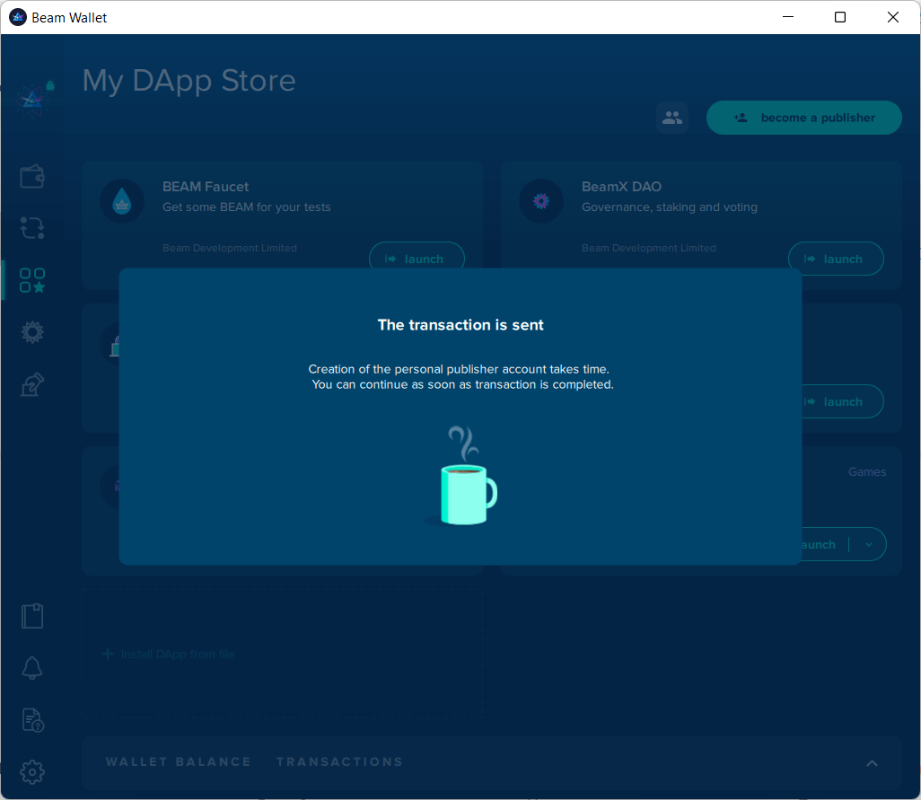
Task: Launch the BeamX DAO app
Action: click(x=836, y=259)
